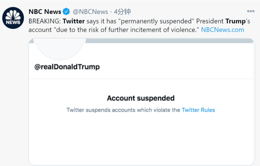Click the quote about incitement of violence

click(126, 30)
